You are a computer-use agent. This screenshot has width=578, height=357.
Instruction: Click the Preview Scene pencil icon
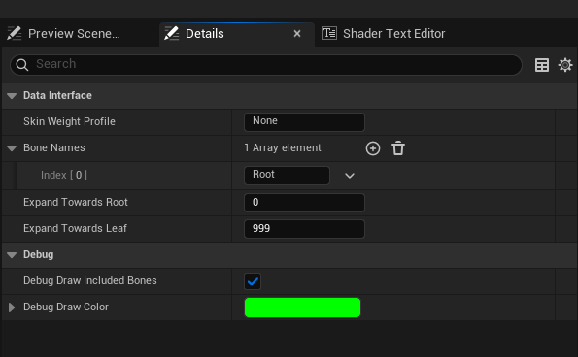pos(14,33)
